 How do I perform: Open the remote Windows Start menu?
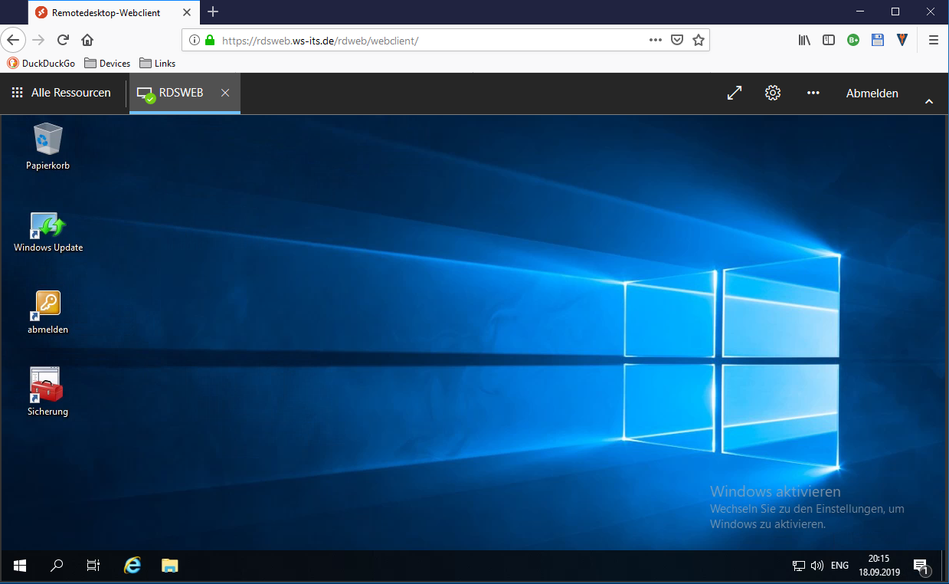pyautogui.click(x=20, y=566)
